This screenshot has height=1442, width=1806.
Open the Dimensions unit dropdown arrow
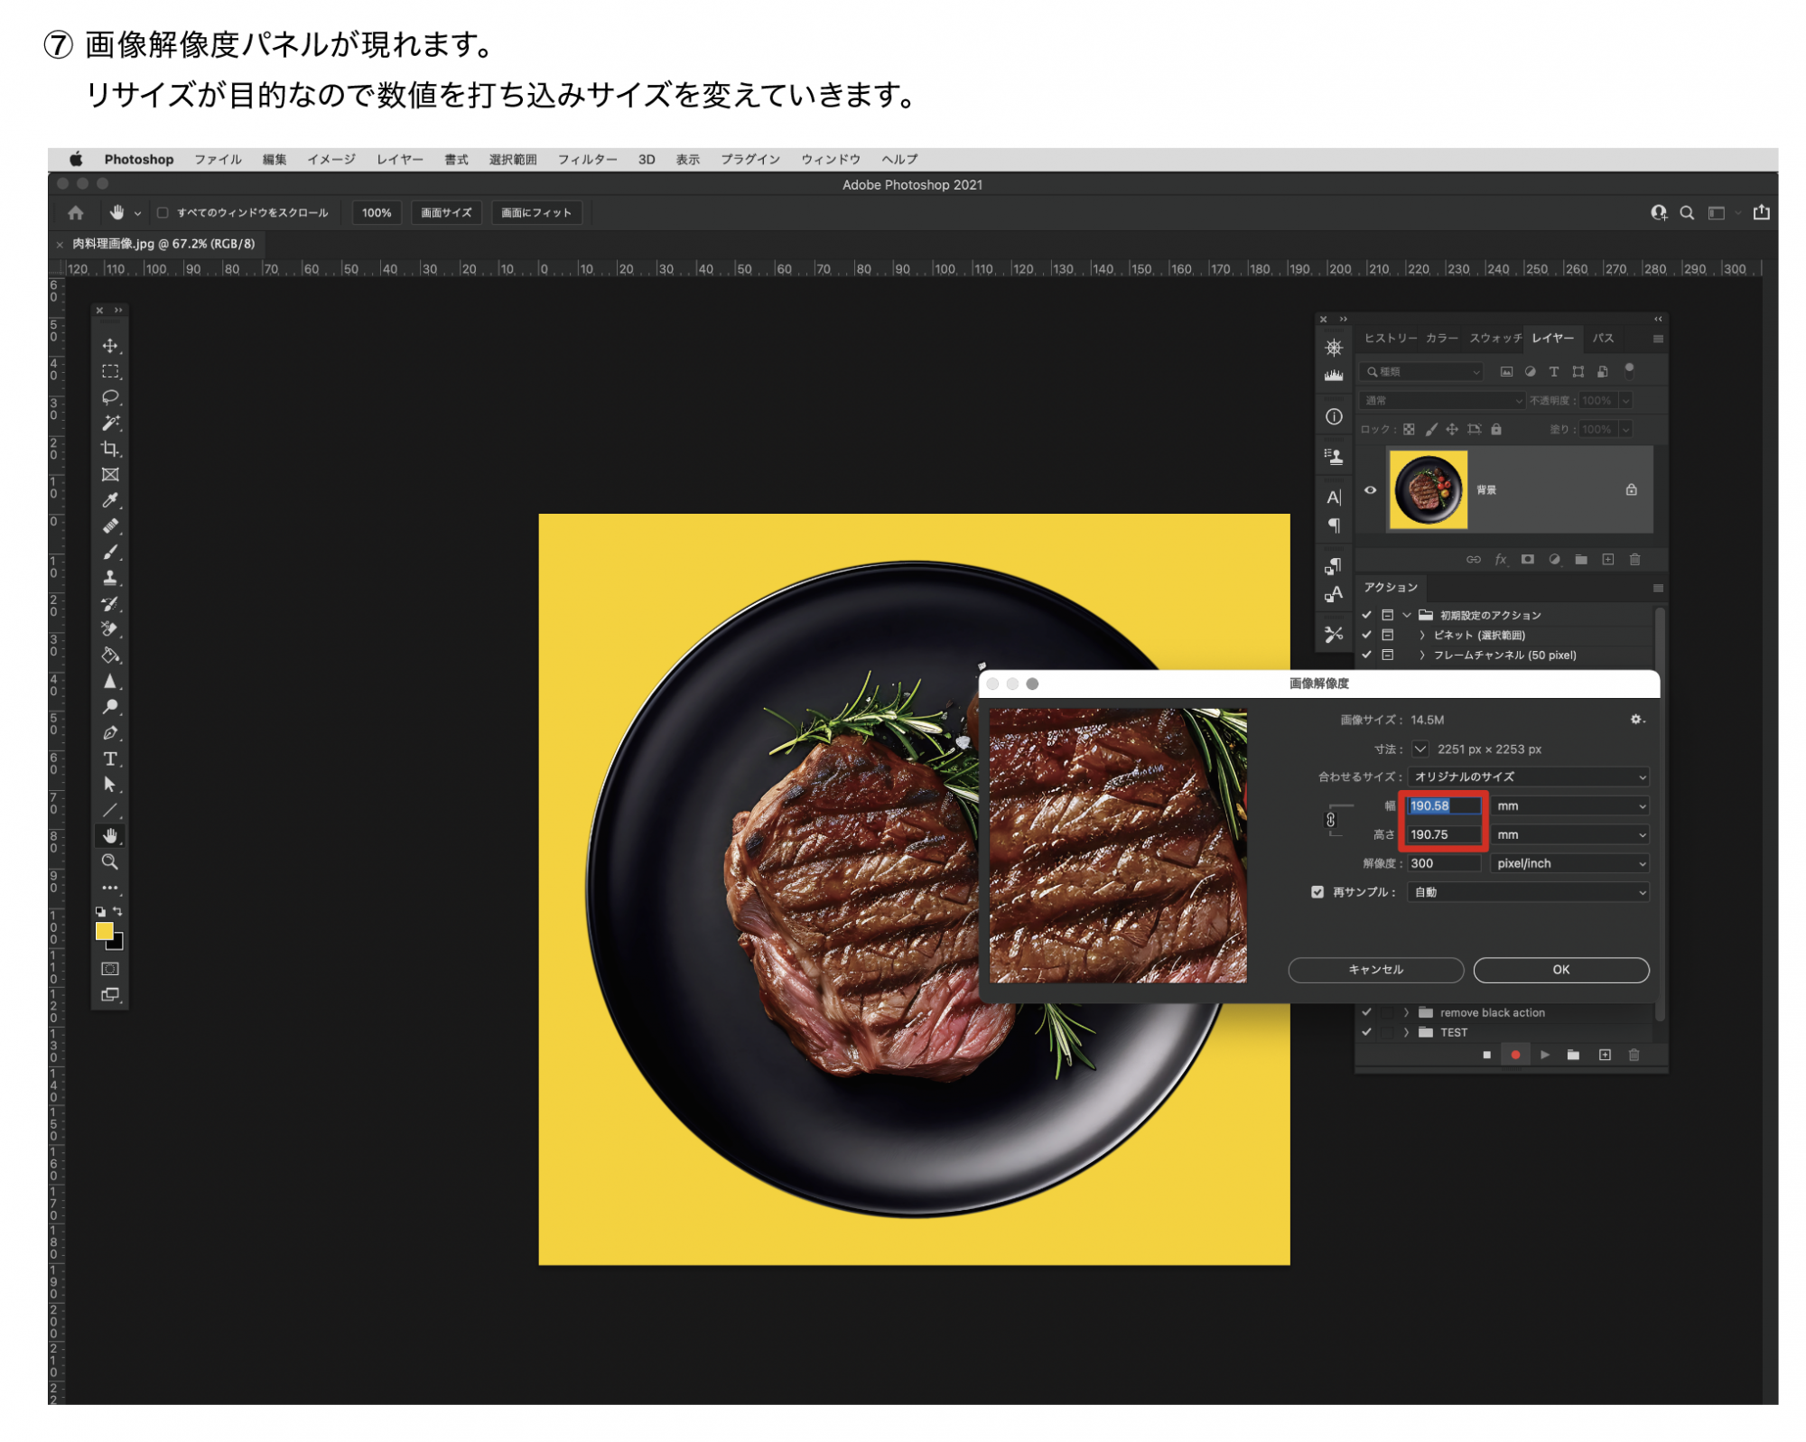1420,749
